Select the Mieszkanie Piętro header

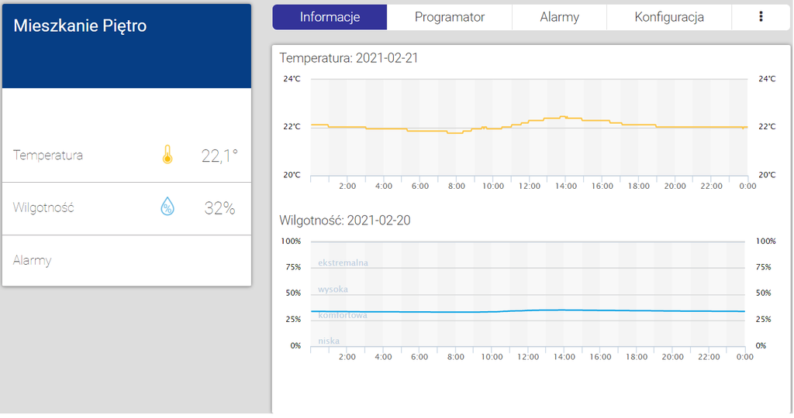tap(81, 26)
